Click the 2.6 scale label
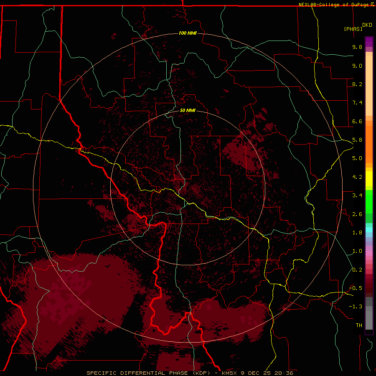 pos(357,214)
